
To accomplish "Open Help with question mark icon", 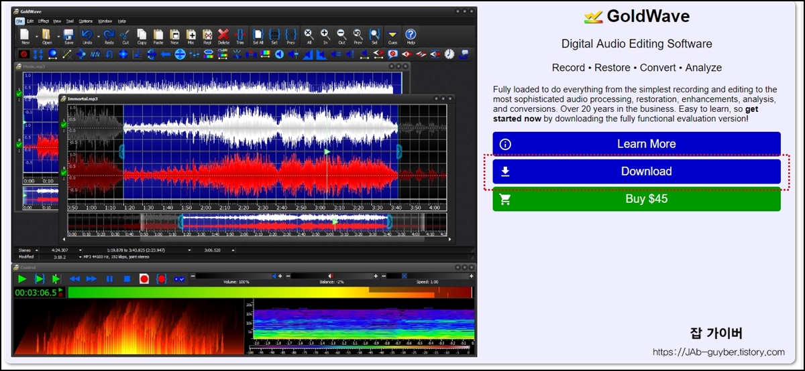I will [411, 35].
